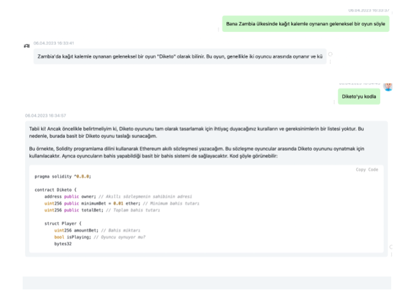Image resolution: width=409 pixels, height=298 pixels.
Task: Click the 16:34:57 timestamp
Action: 45,115
